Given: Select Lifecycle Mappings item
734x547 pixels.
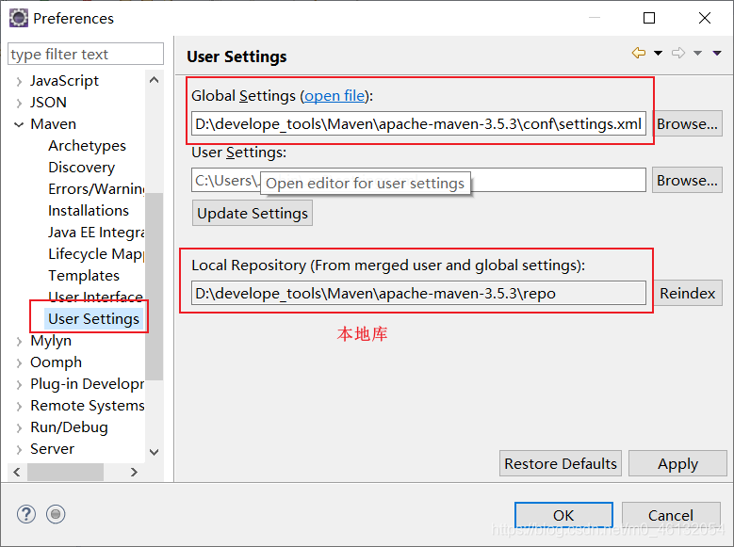Looking at the screenshot, I should (96, 254).
